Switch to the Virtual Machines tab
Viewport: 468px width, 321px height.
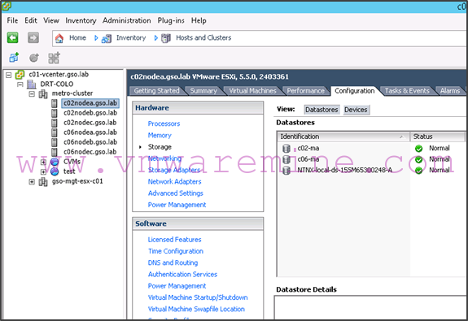coord(252,91)
